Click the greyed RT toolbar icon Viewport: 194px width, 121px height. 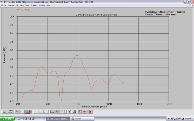click(x=36, y=112)
